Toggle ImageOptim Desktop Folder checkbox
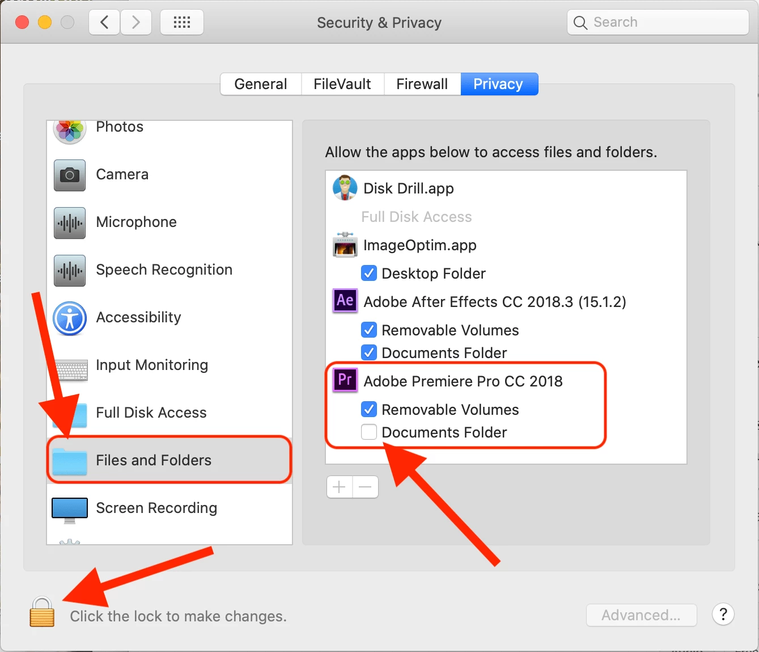Screen dimensions: 759x652 (369, 273)
